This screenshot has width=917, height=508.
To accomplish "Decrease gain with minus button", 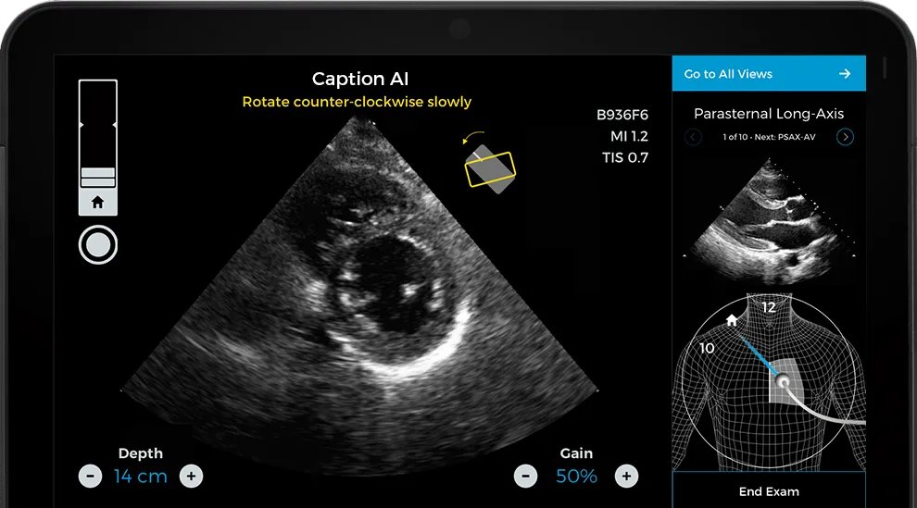I will coord(526,477).
